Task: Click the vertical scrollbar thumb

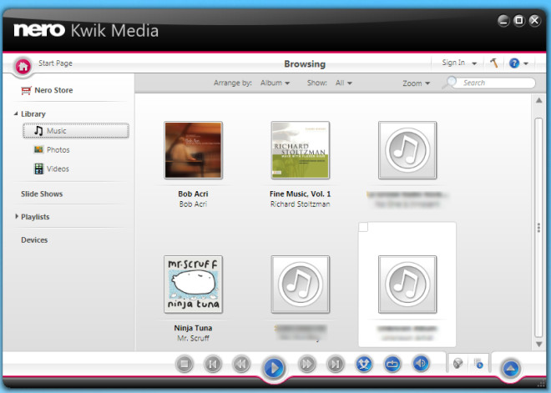Action: click(538, 228)
